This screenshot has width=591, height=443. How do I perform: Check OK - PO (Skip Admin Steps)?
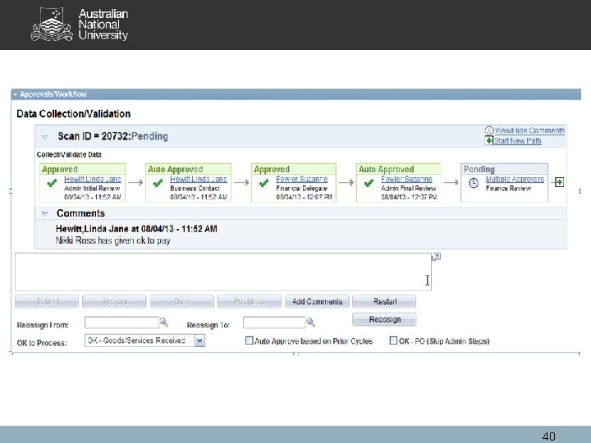(393, 340)
